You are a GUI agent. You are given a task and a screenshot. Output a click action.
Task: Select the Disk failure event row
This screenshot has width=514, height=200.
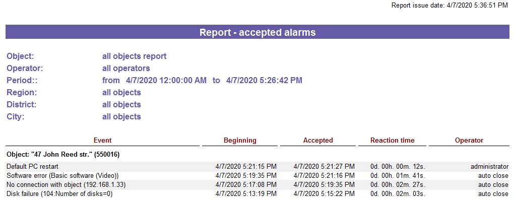[258, 194]
